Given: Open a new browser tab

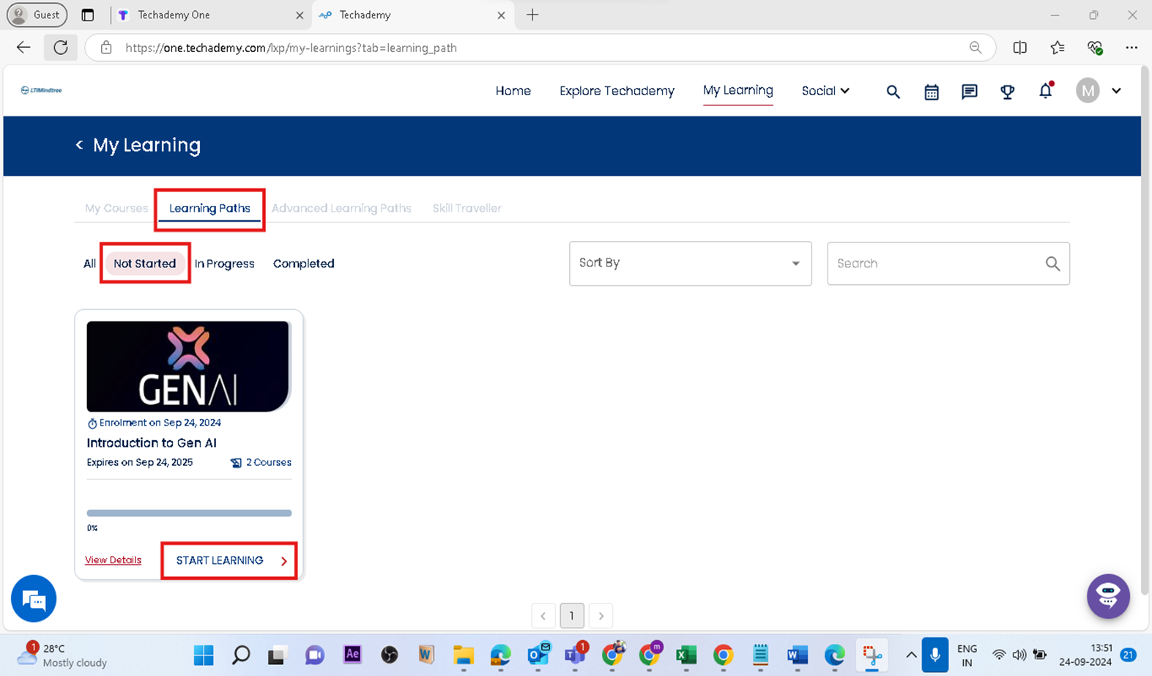Looking at the screenshot, I should 532,15.
